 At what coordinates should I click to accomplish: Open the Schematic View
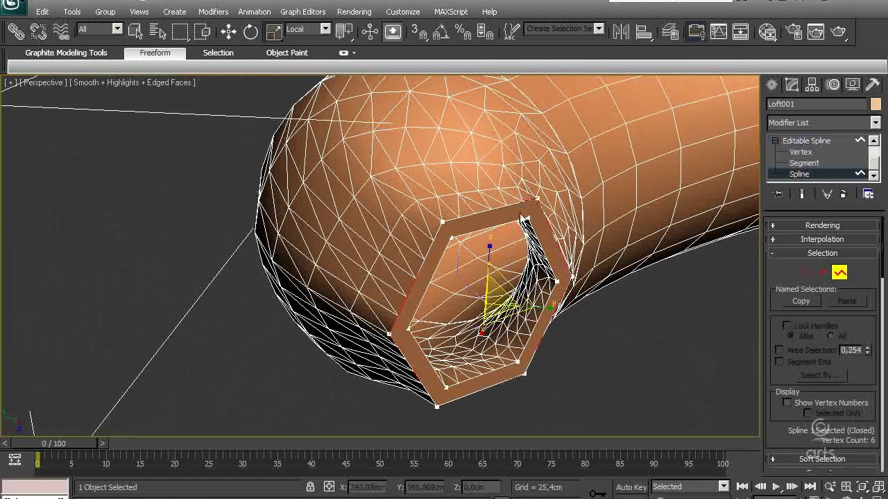click(741, 30)
